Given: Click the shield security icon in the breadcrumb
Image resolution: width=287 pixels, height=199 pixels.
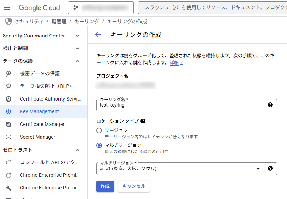Looking at the screenshot, I should coord(8,22).
